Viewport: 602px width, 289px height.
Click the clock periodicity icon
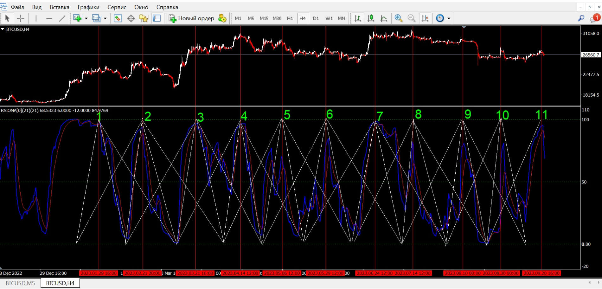(x=440, y=18)
